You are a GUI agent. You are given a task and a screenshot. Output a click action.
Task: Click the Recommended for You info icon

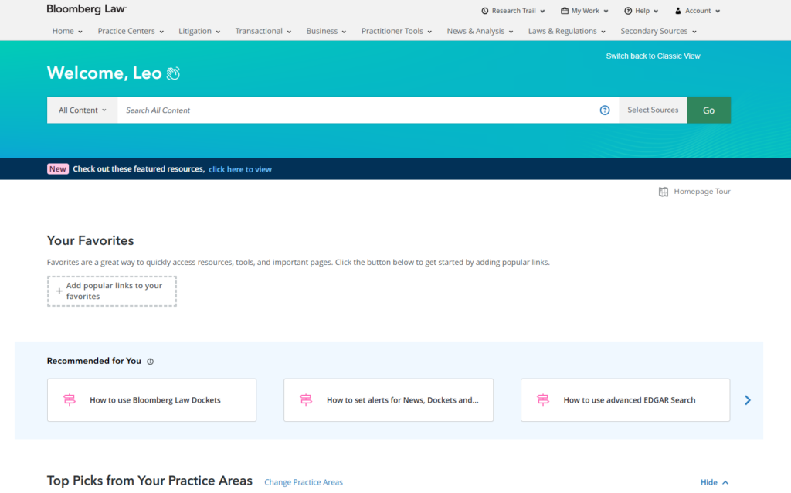pos(151,362)
